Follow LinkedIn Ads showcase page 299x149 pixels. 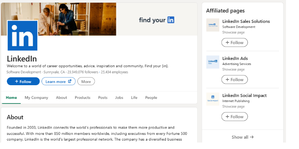pyautogui.click(x=235, y=79)
